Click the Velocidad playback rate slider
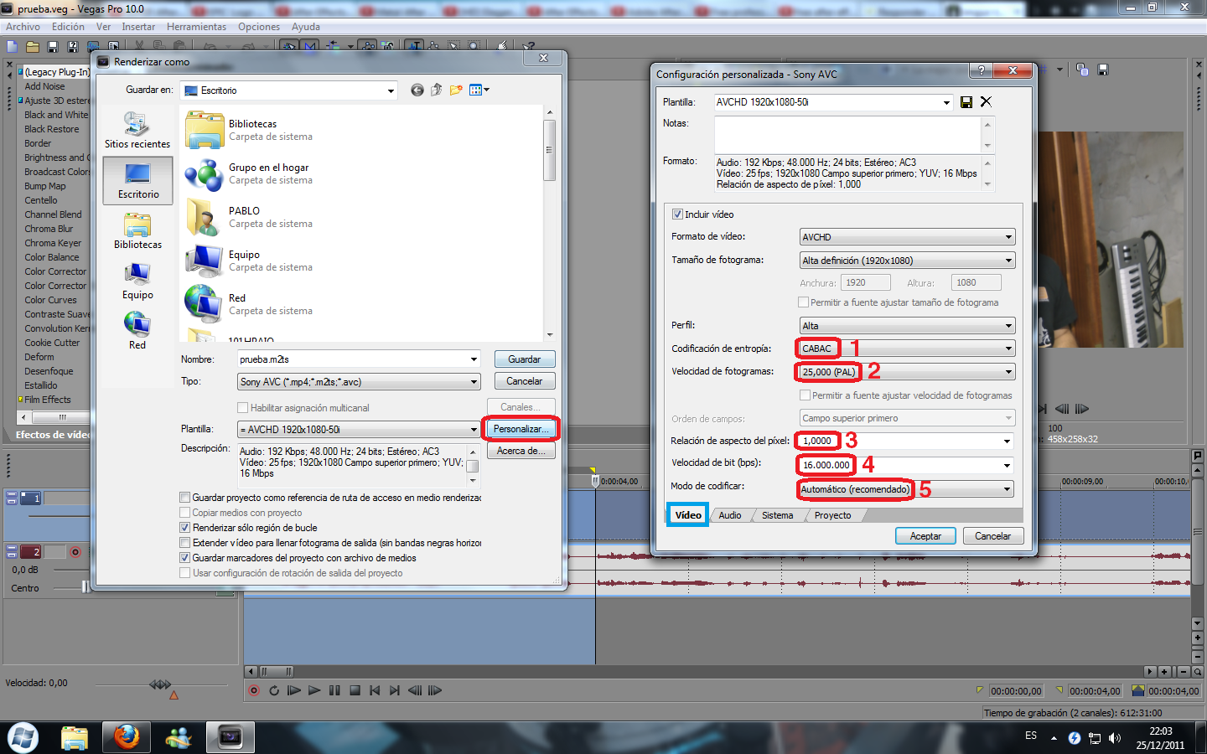The height and width of the screenshot is (754, 1207). click(160, 684)
